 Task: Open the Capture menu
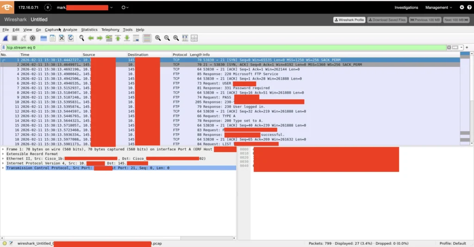click(x=52, y=30)
